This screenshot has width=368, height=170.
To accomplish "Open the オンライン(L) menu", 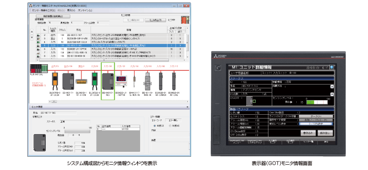I will tap(85, 10).
